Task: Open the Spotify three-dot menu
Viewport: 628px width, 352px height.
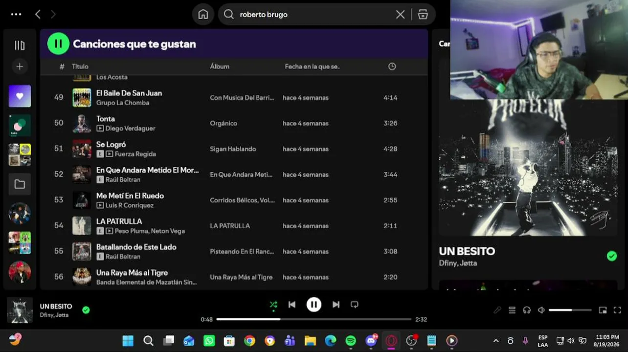Action: (x=16, y=14)
